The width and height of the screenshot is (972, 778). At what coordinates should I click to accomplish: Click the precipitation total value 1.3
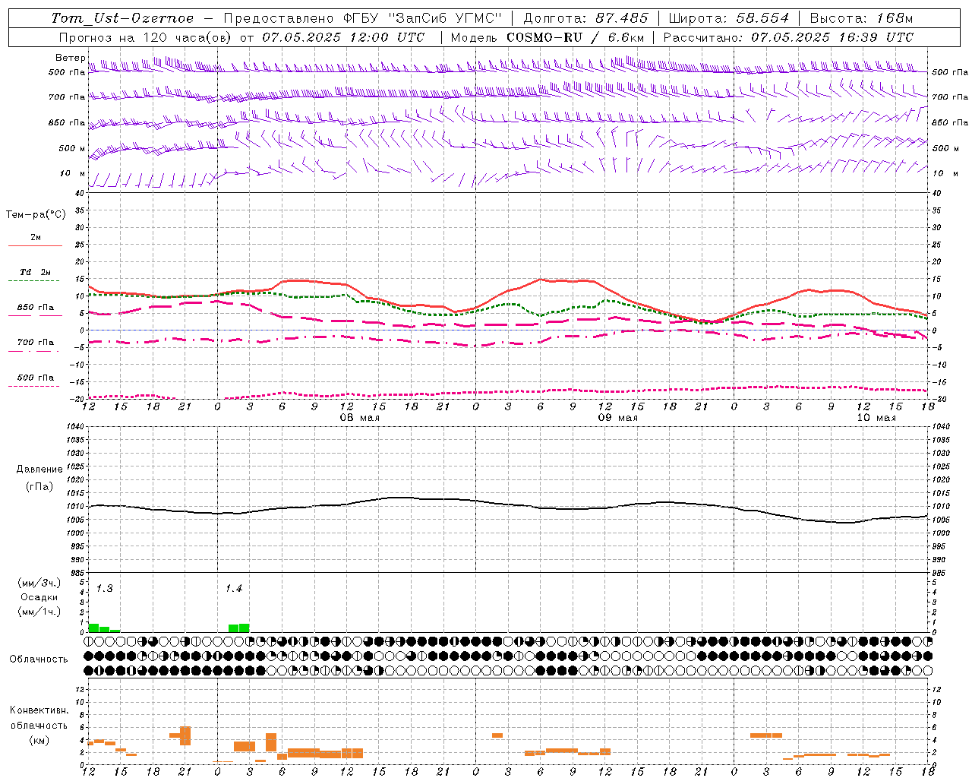pos(105,589)
